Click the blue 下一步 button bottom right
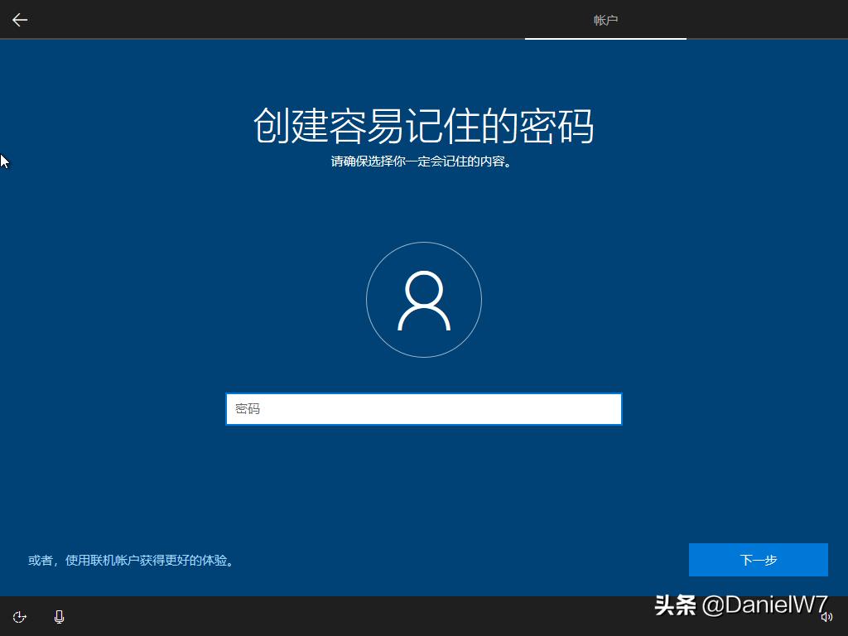 [759, 559]
